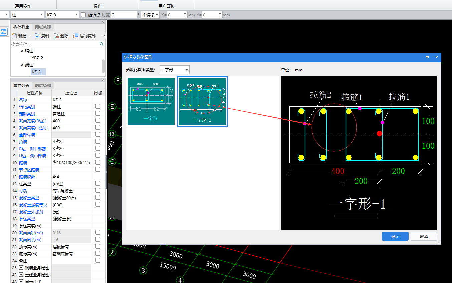Open the 参数化截面类型 一字形 dropdown
This screenshot has width=452, height=283.
coord(187,70)
